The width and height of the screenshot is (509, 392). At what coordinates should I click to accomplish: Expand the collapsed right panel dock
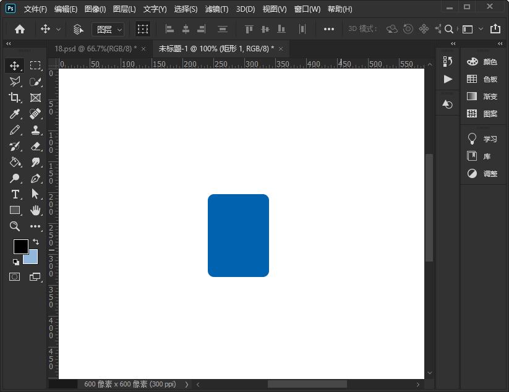pyautogui.click(x=501, y=44)
